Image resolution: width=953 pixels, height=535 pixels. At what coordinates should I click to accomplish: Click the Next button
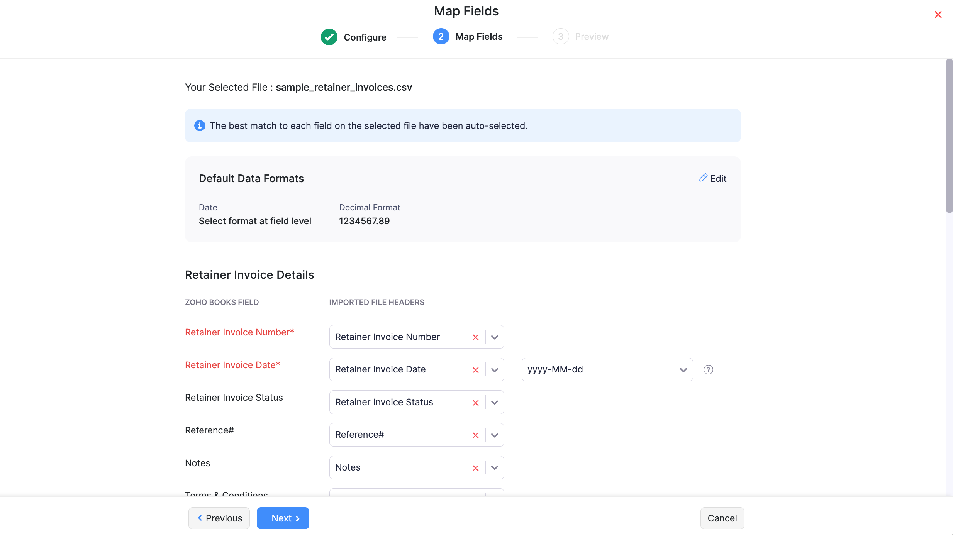click(x=283, y=518)
